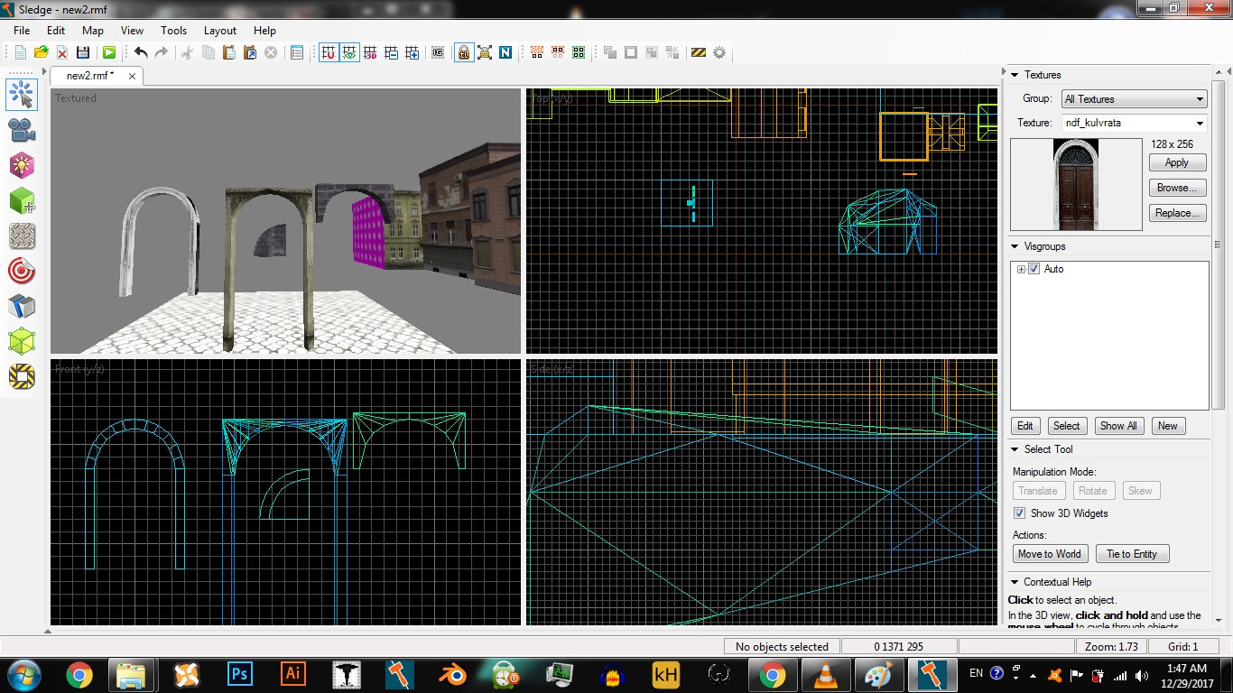The image size is (1233, 693).
Task: Open Object Properties toolbar icon
Action: (297, 53)
